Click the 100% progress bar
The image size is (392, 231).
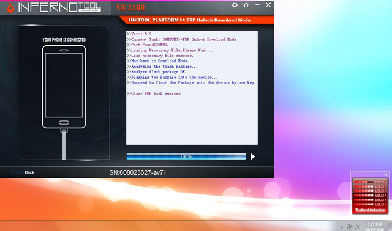click(x=186, y=156)
